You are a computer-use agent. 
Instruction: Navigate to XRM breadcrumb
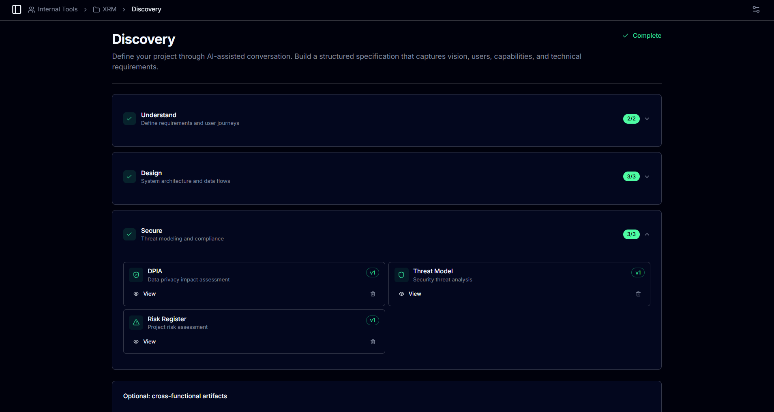pyautogui.click(x=109, y=9)
